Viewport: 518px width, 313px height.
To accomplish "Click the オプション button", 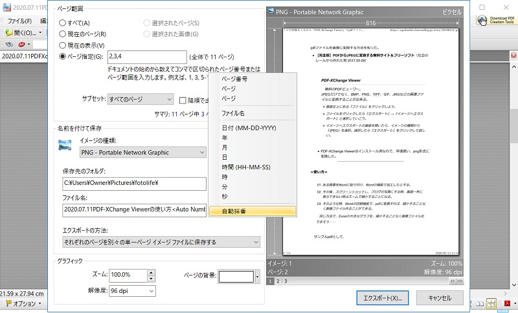I will point(21,303).
